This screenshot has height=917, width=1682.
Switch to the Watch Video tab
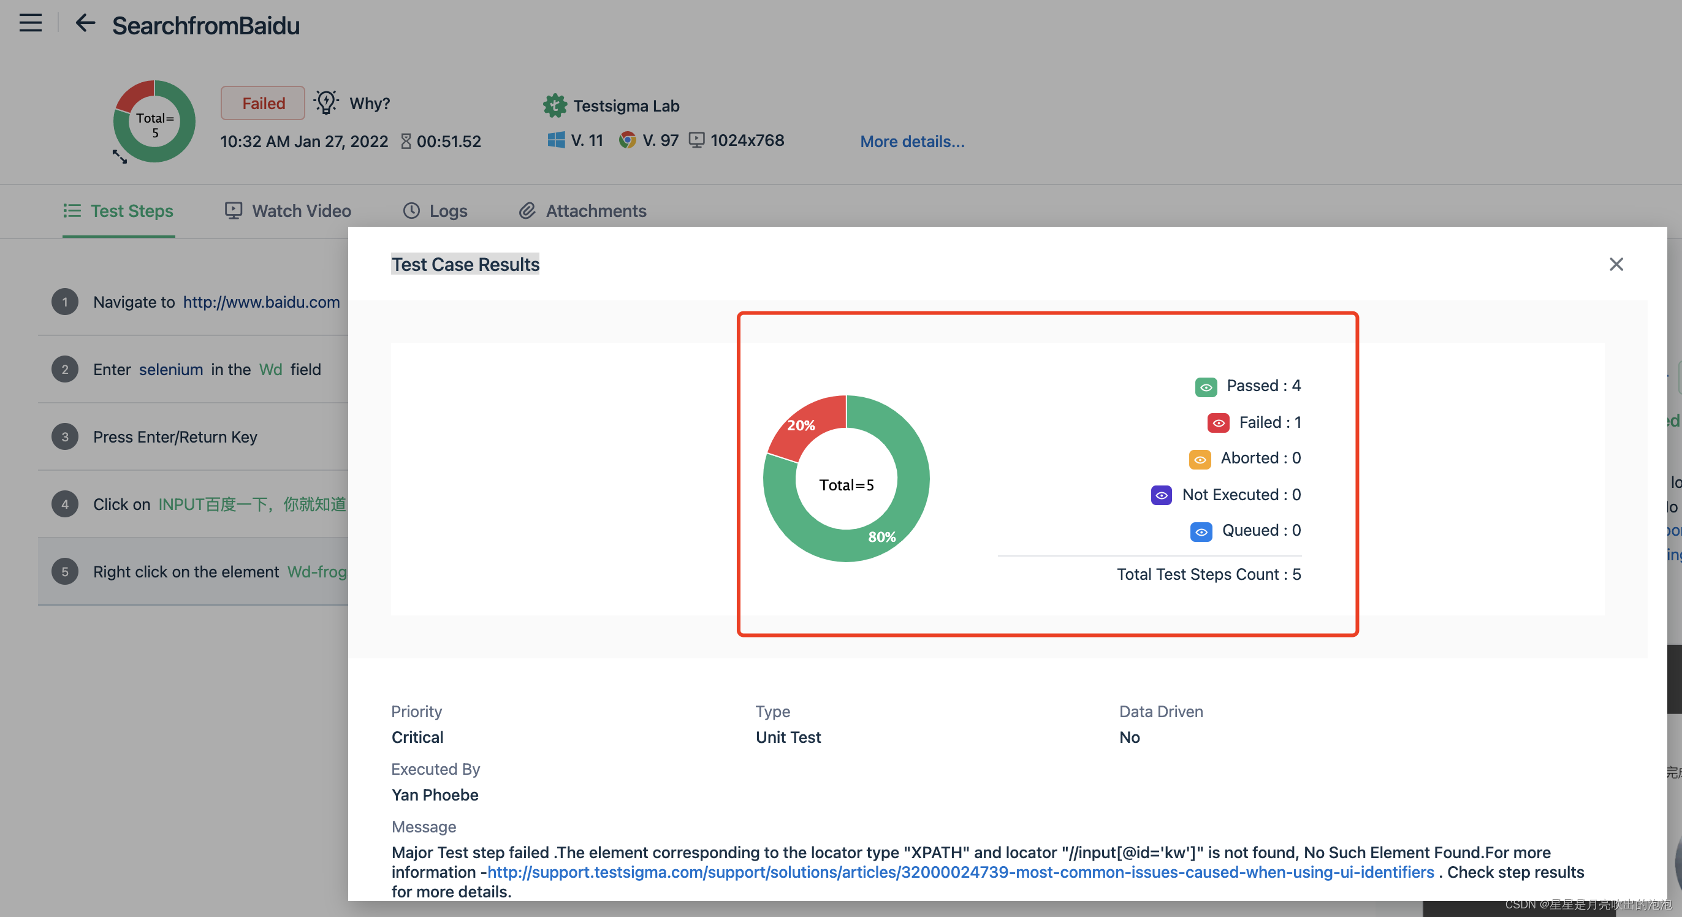[288, 210]
